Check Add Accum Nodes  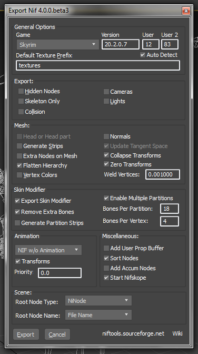(x=106, y=268)
